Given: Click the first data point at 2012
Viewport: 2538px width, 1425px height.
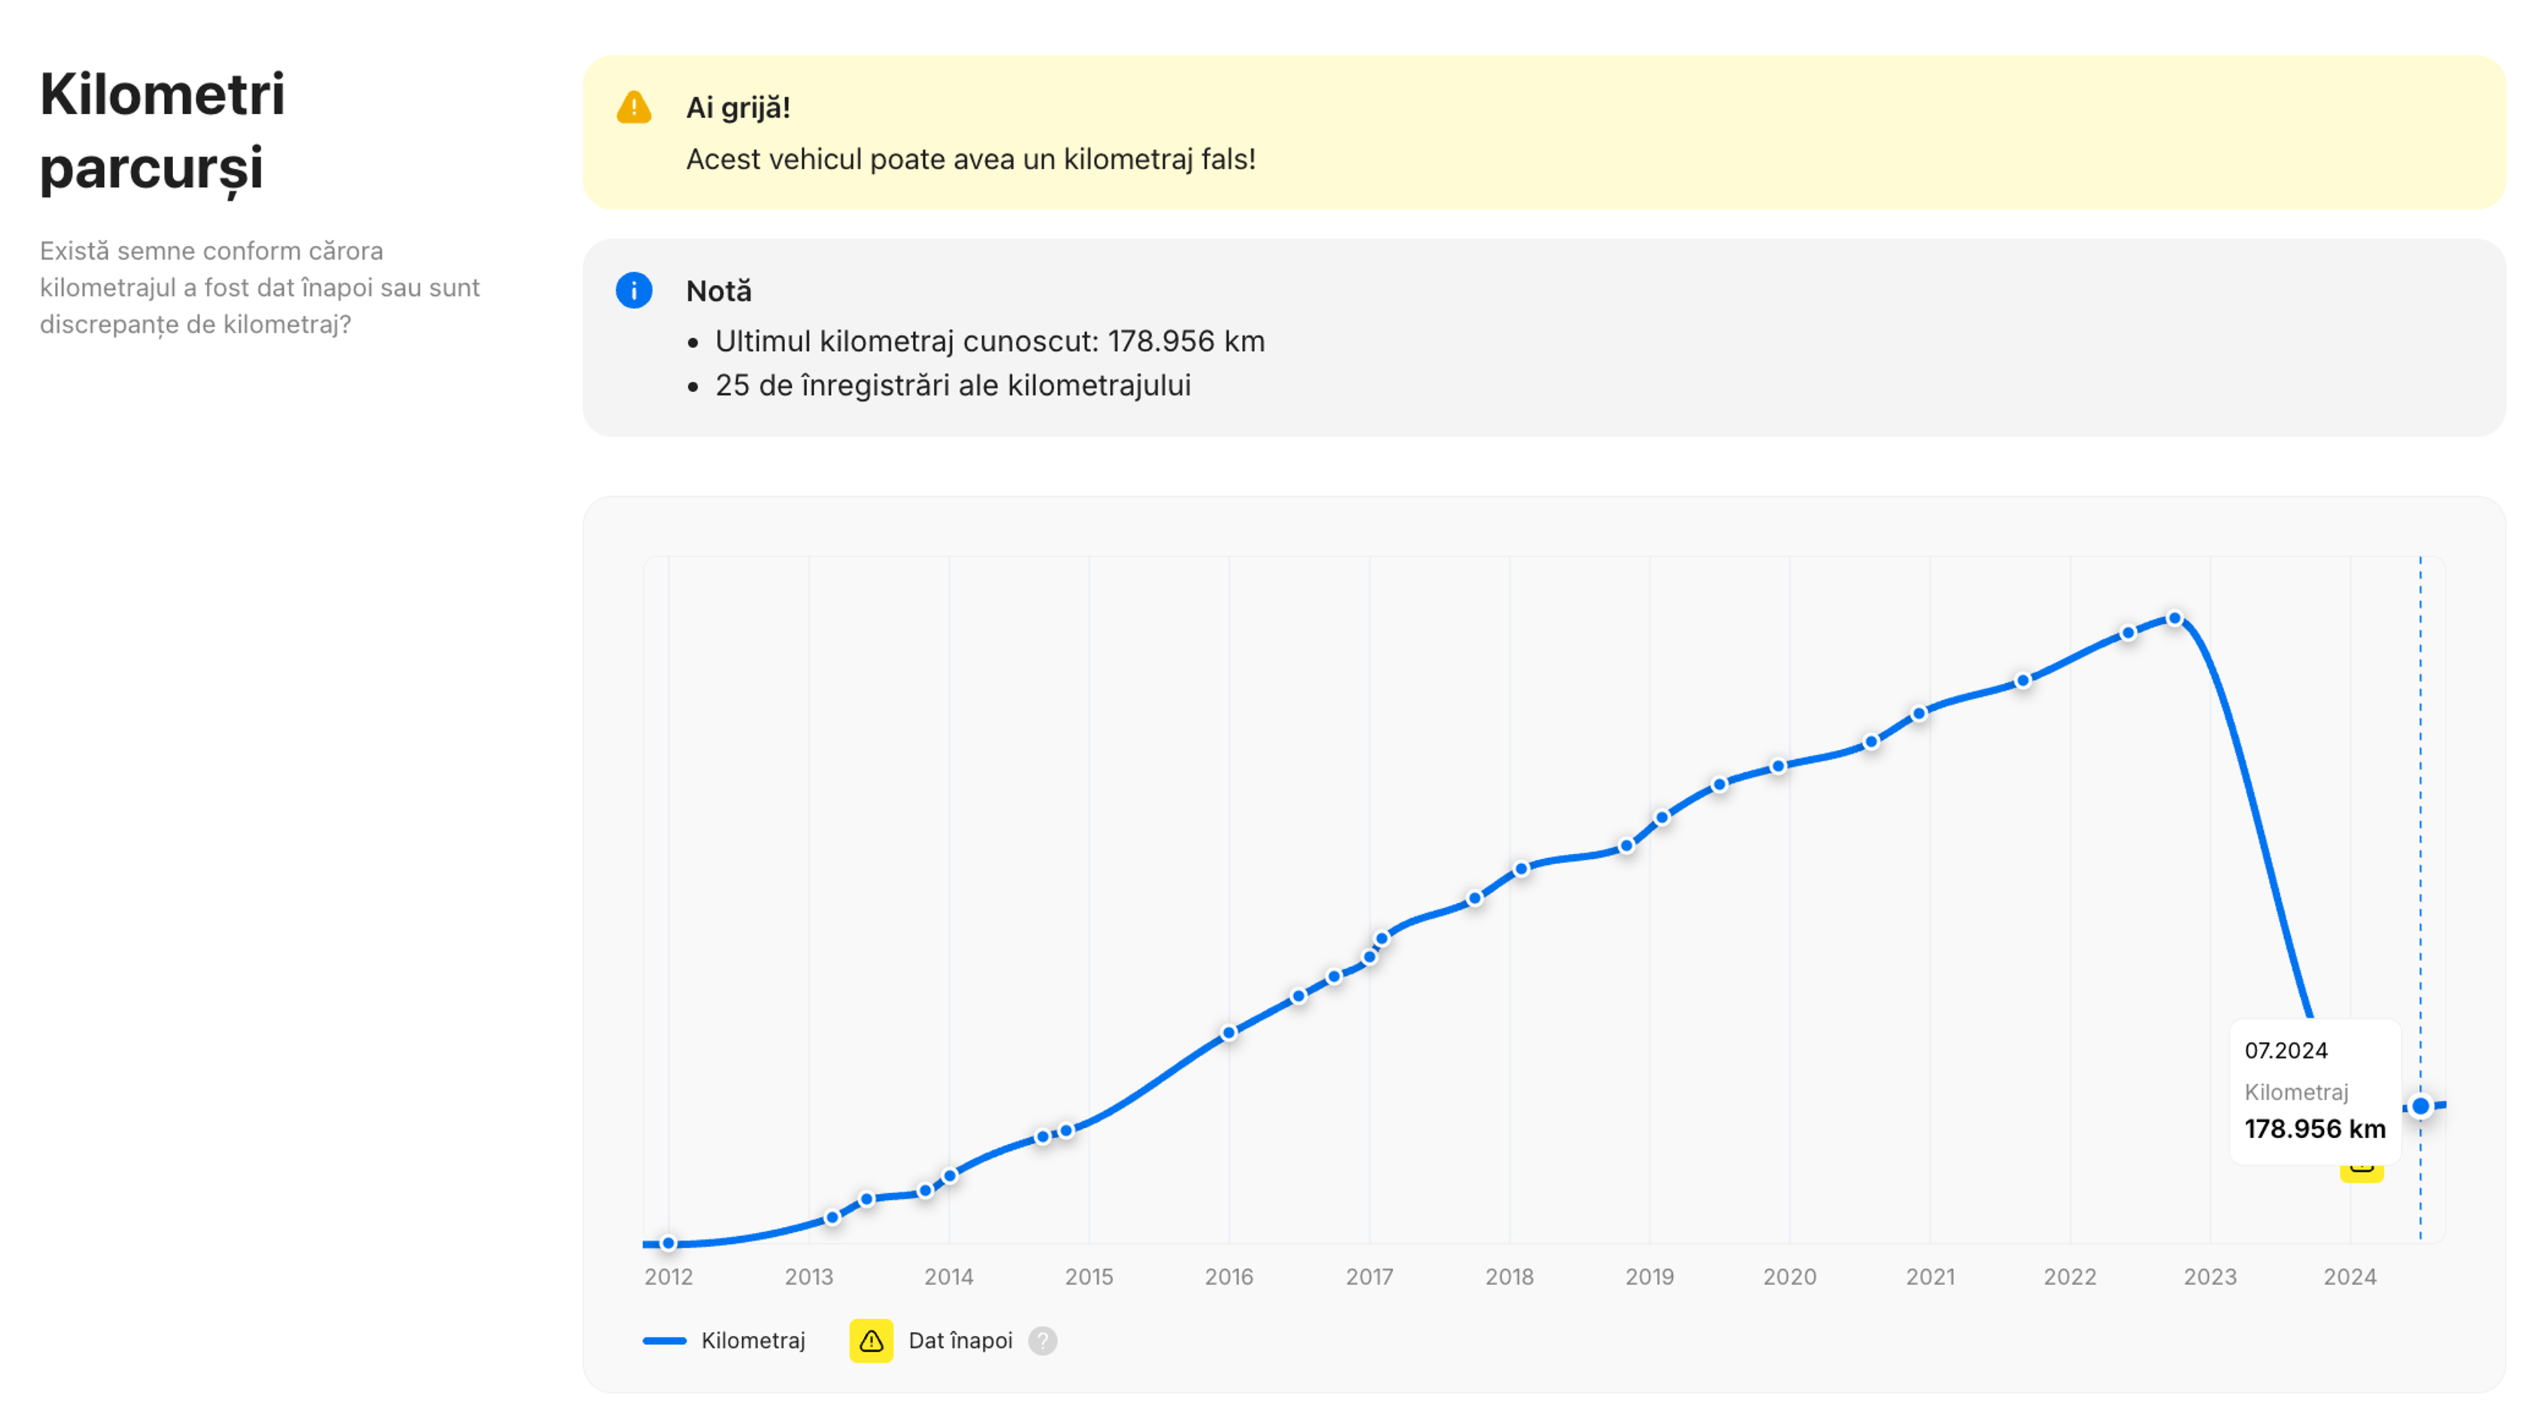Looking at the screenshot, I should (668, 1244).
